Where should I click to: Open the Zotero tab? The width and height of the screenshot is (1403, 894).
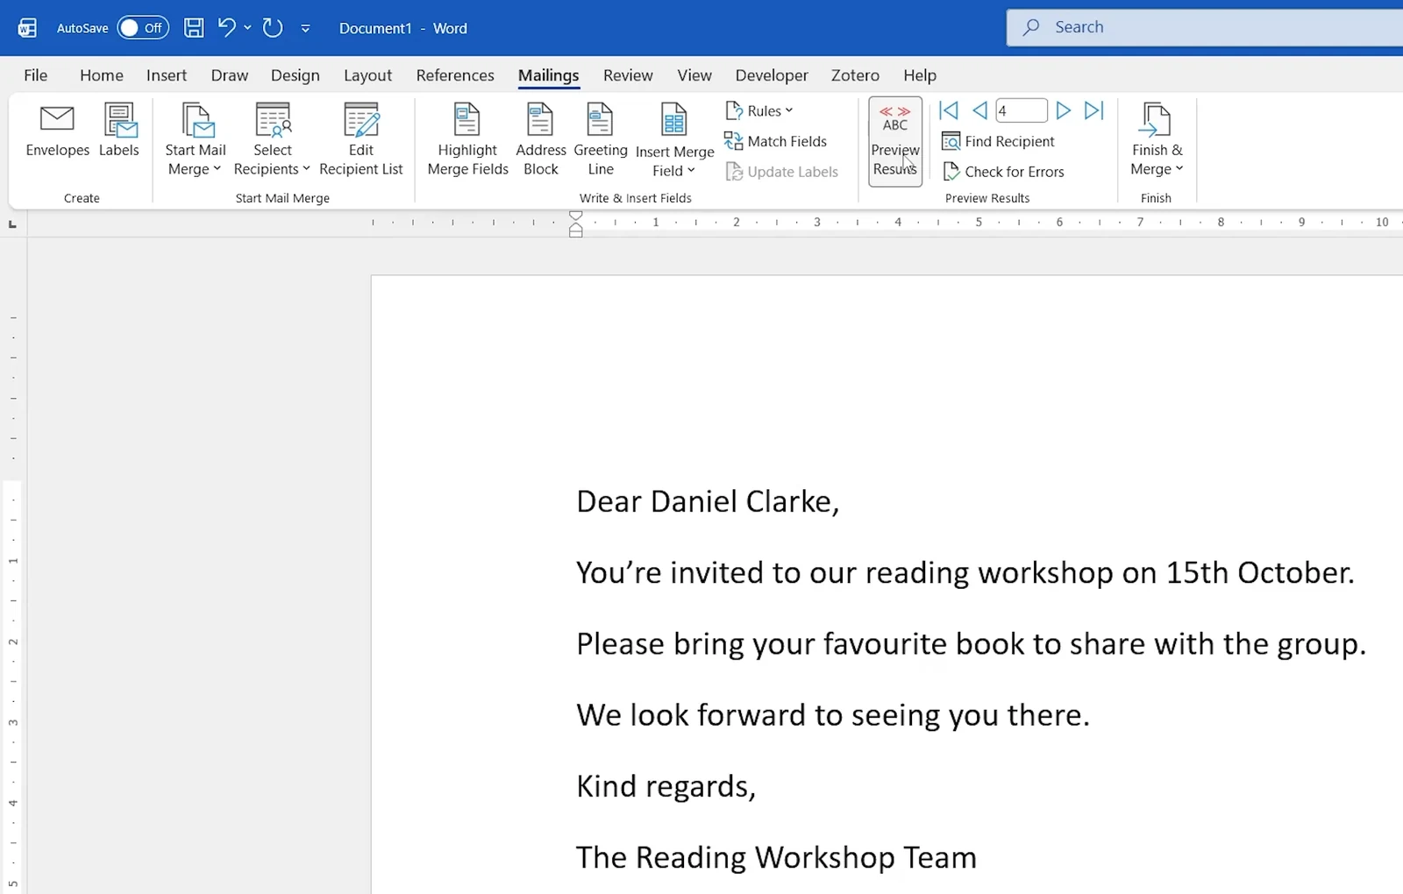click(x=855, y=75)
